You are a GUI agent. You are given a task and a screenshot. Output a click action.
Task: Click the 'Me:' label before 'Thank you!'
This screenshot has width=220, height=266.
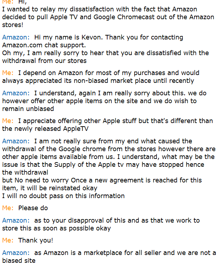tap(8, 240)
